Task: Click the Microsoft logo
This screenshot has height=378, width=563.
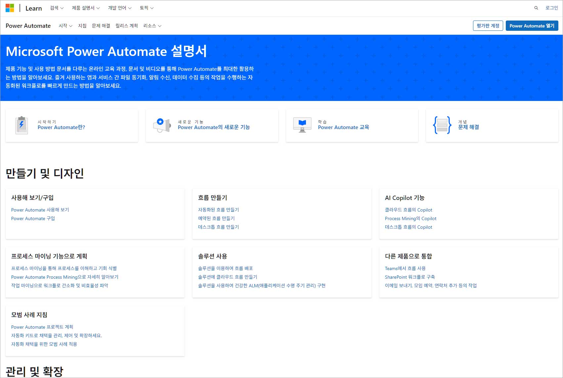Action: (10, 8)
